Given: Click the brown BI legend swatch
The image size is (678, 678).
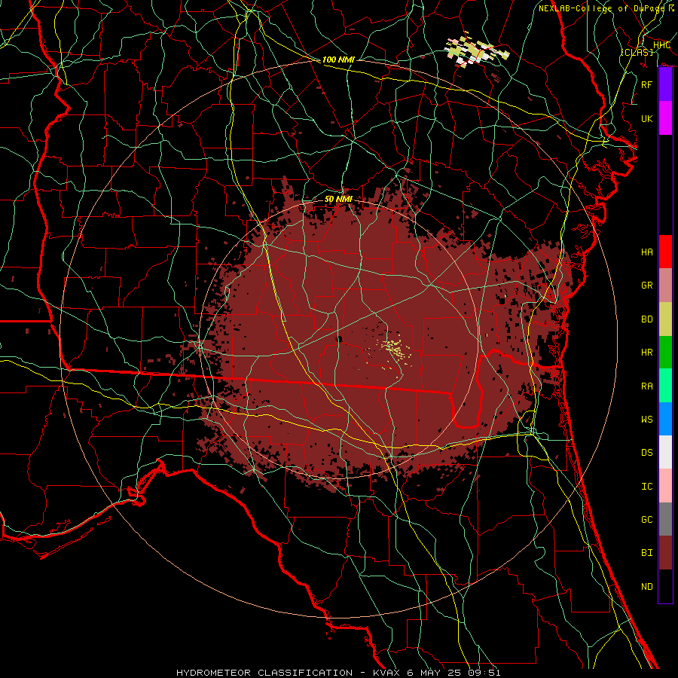Looking at the screenshot, I should pos(665,553).
